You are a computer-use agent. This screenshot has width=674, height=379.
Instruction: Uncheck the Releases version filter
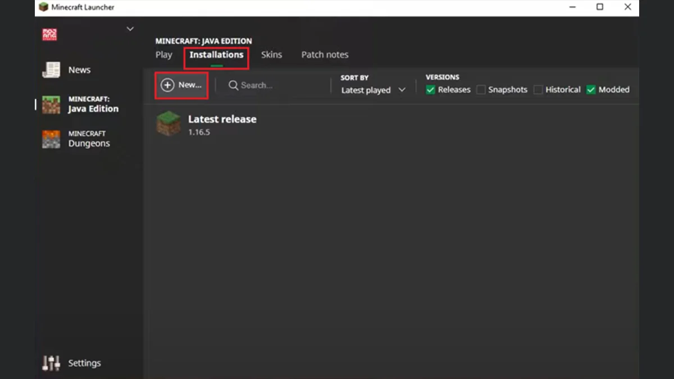[430, 89]
